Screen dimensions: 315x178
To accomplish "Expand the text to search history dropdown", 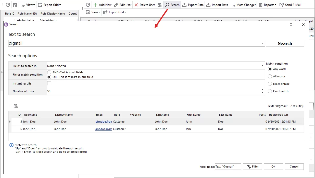I will point(263,43).
